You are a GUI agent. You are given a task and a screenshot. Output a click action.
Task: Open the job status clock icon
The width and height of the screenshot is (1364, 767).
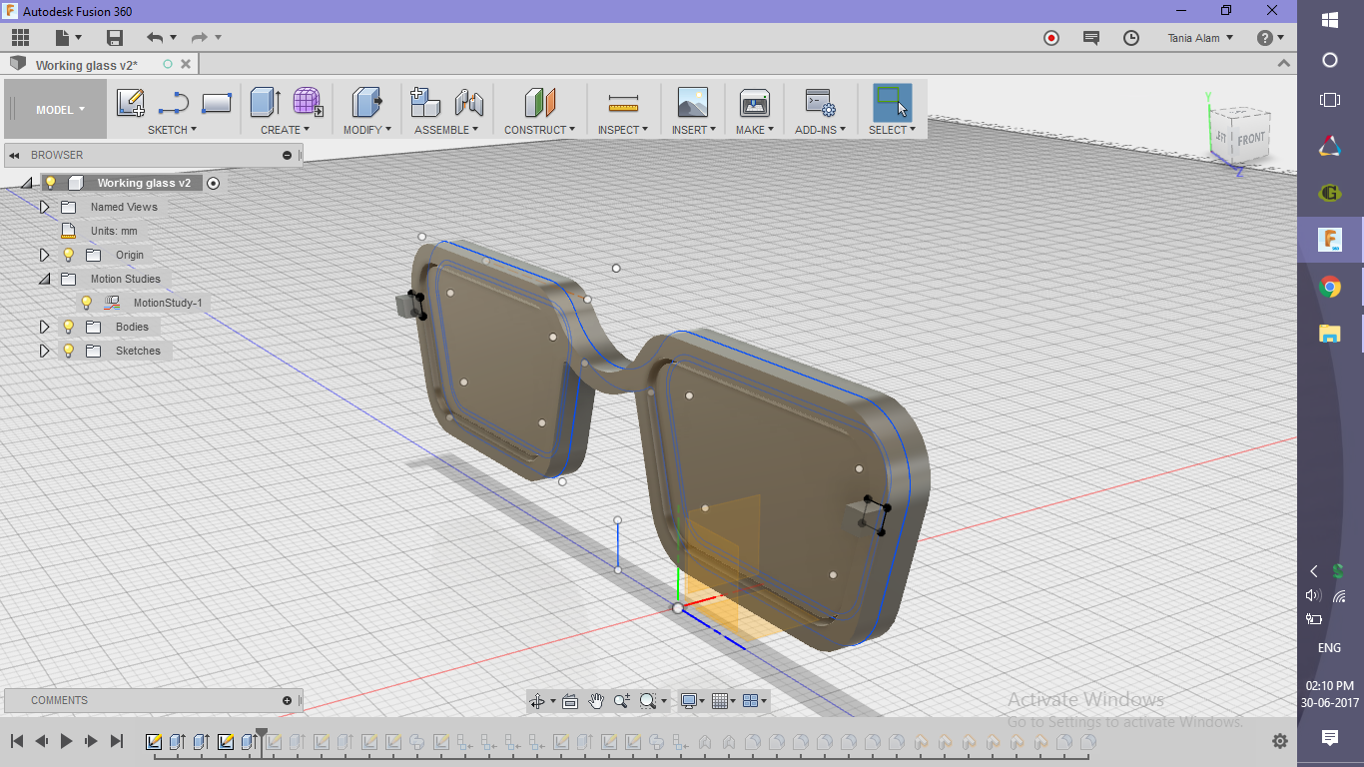click(x=1131, y=38)
